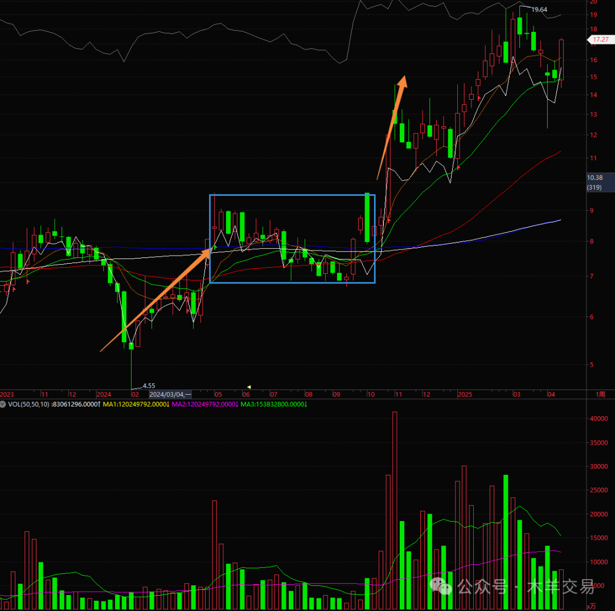The width and height of the screenshot is (615, 611).
Task: Click the 12 price axis label
Action: point(593,135)
